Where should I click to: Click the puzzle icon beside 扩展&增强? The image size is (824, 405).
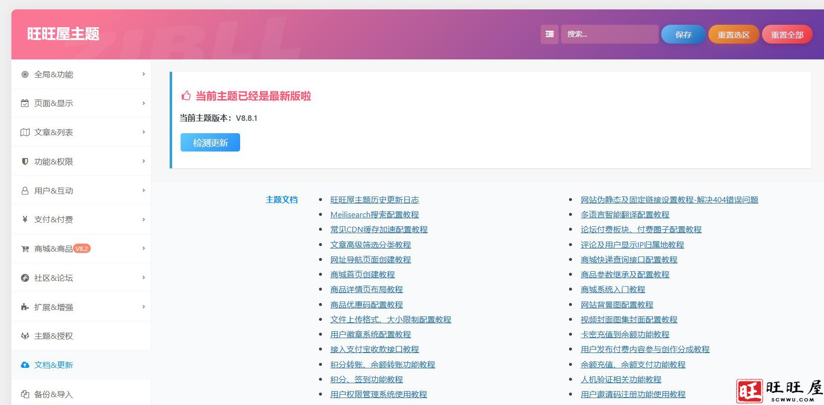pyautogui.click(x=25, y=307)
